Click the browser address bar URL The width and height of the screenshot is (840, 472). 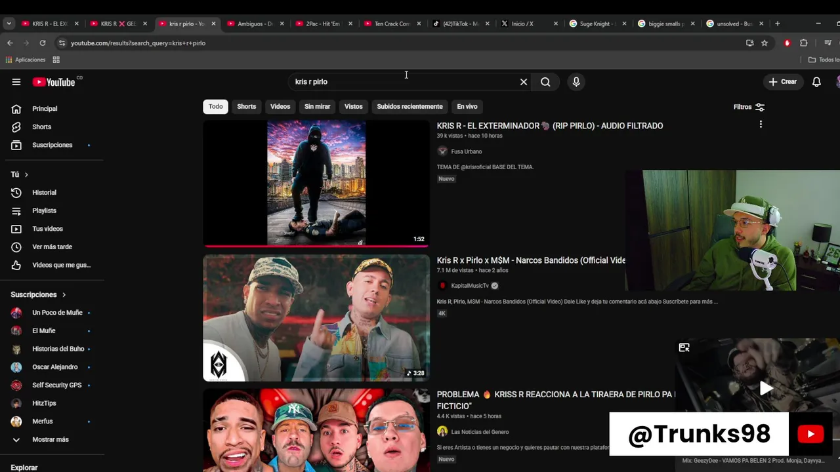point(138,43)
